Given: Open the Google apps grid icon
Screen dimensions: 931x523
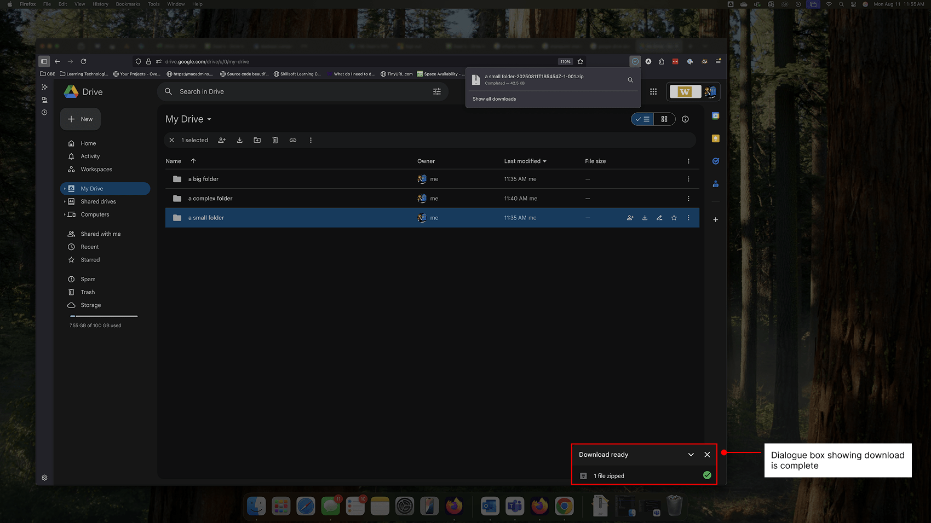Looking at the screenshot, I should point(653,91).
